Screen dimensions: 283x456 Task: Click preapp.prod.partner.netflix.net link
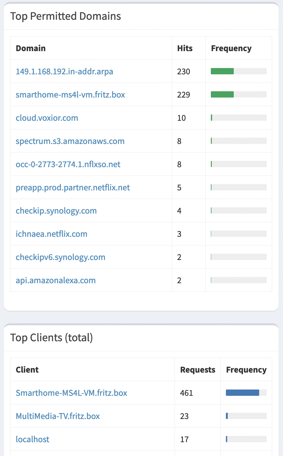tap(73, 188)
